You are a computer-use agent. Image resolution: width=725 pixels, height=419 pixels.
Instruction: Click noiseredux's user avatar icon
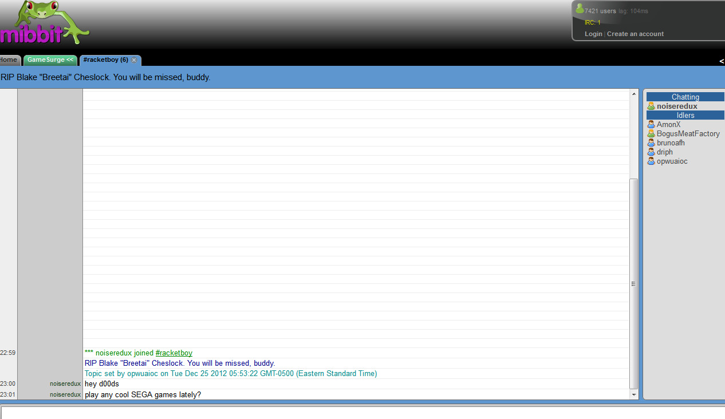tap(651, 106)
